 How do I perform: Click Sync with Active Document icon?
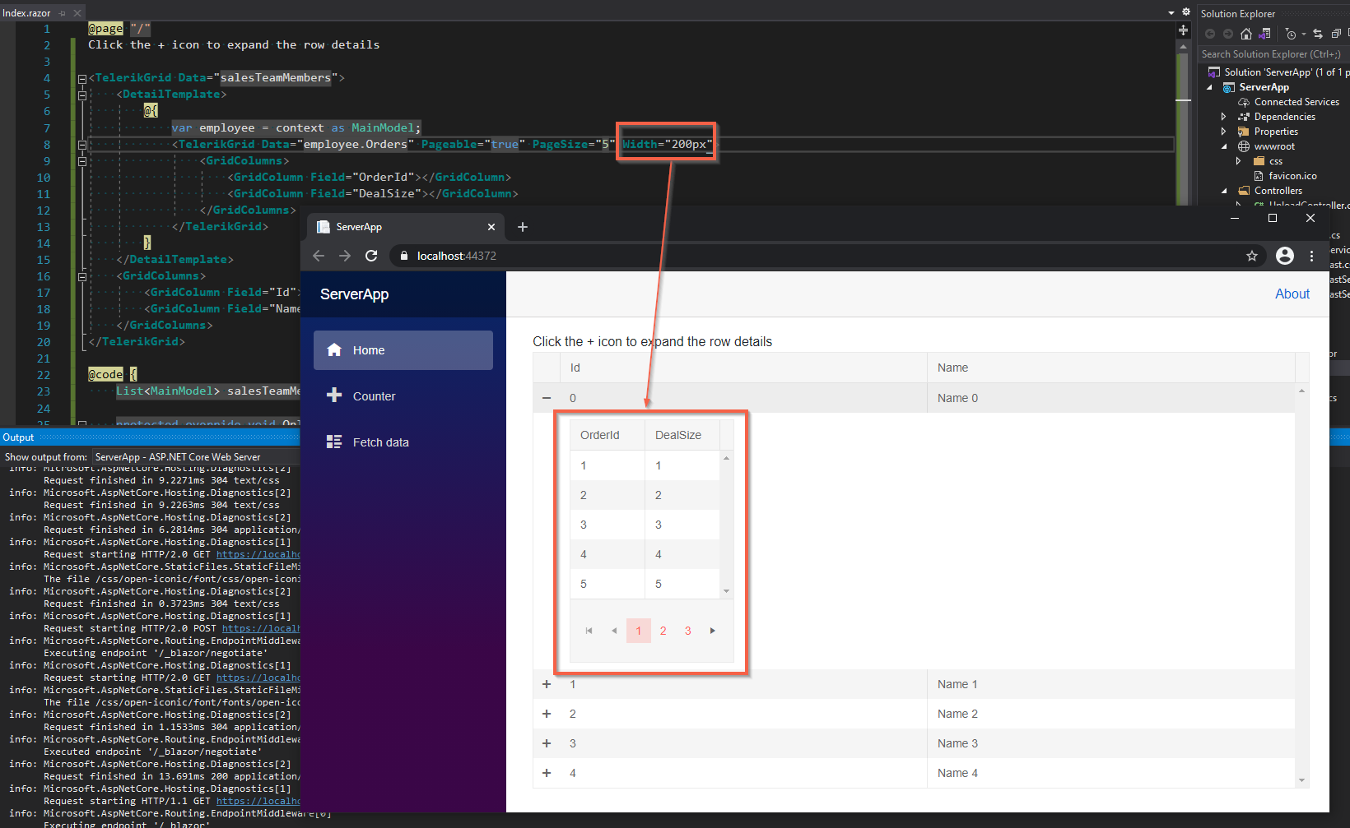[x=1318, y=34]
